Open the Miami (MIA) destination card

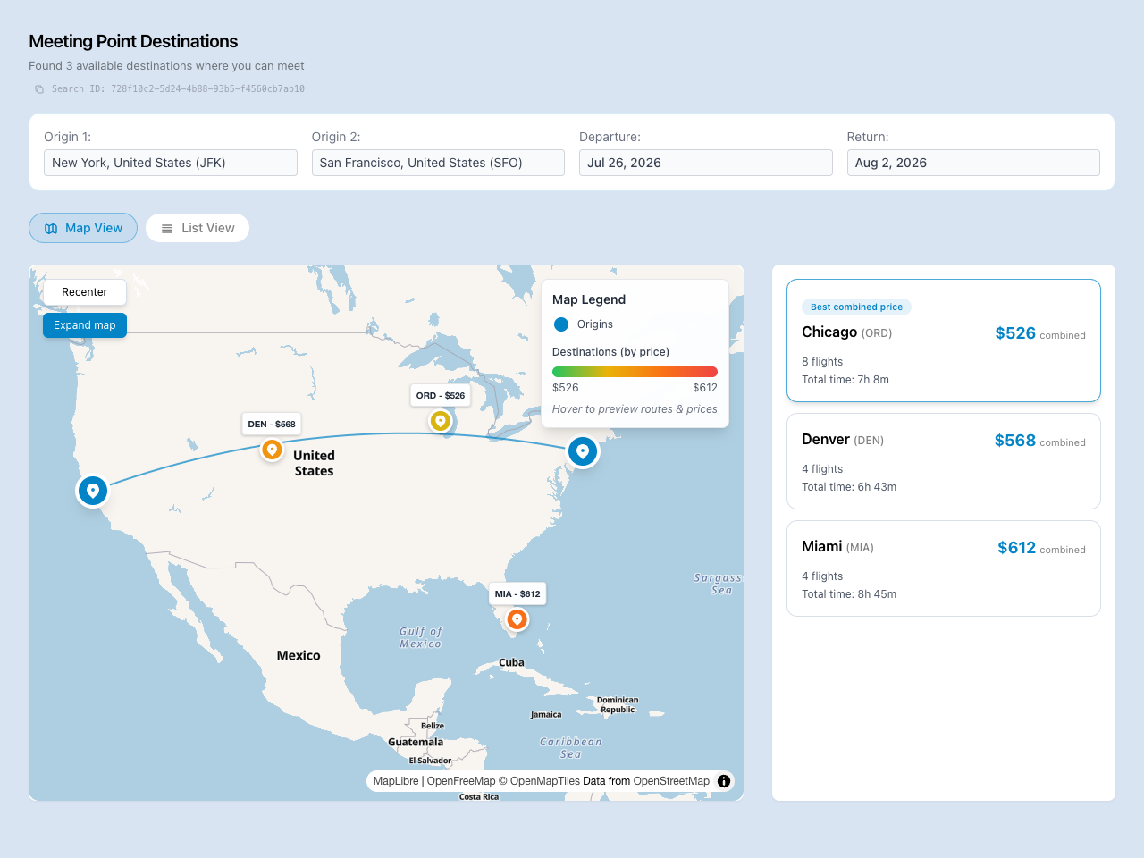coord(944,568)
